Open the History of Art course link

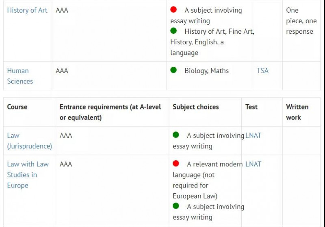point(27,10)
